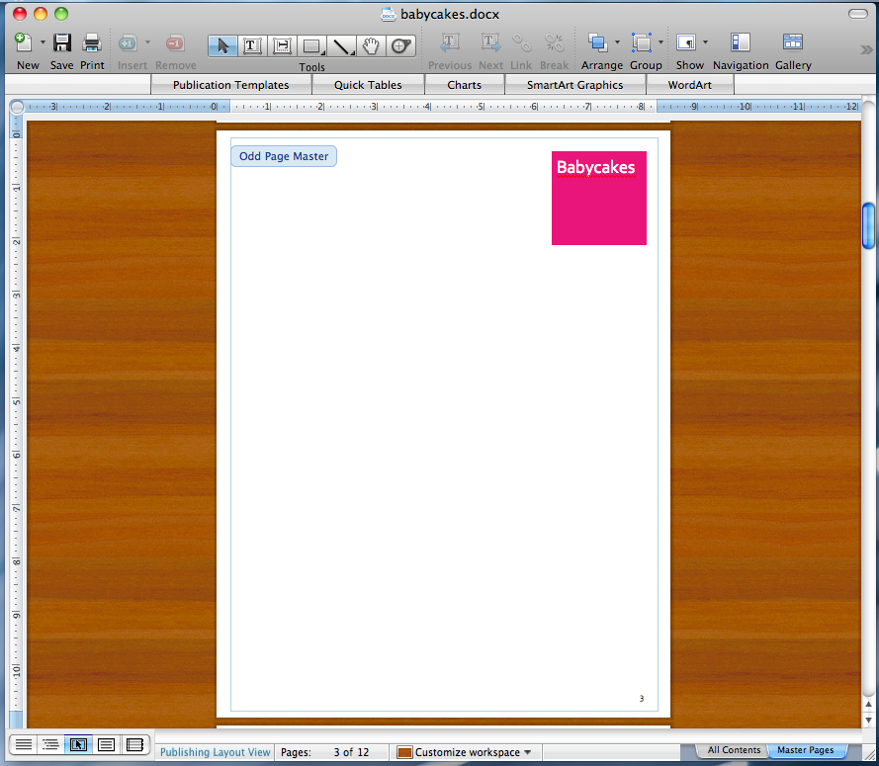The image size is (879, 766).
Task: Toggle the Selection arrow tool
Action: pyautogui.click(x=222, y=45)
